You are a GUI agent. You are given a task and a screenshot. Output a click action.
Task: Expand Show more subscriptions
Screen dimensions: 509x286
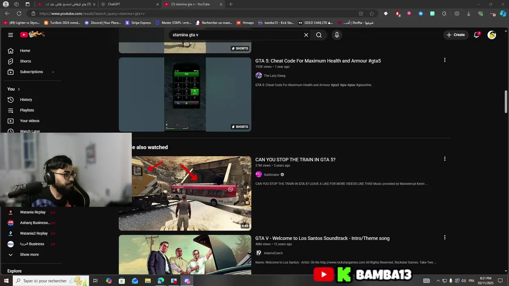(29, 255)
